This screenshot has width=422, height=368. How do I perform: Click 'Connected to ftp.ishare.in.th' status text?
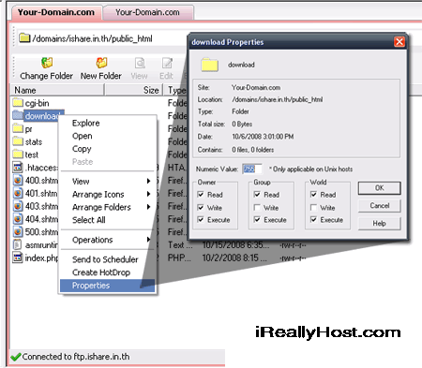click(76, 357)
